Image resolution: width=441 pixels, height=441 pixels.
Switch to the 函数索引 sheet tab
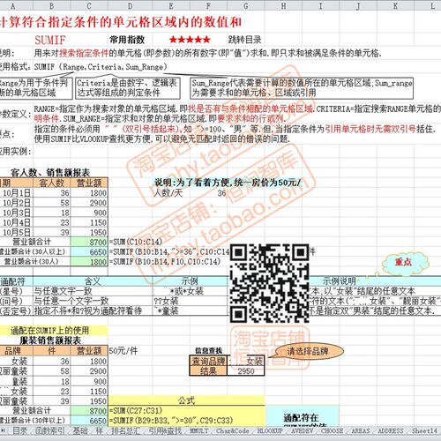point(49,431)
